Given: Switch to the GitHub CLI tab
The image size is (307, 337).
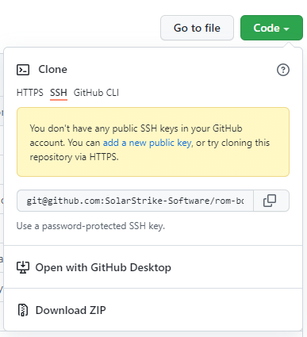Looking at the screenshot, I should (x=96, y=93).
